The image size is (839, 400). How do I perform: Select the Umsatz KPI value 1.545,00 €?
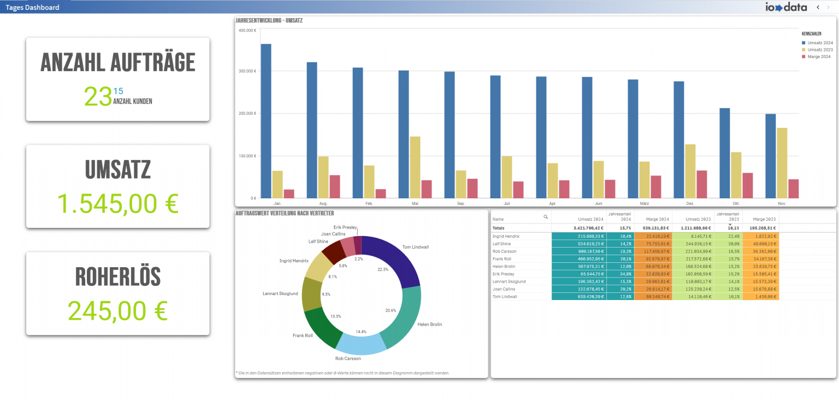(117, 203)
